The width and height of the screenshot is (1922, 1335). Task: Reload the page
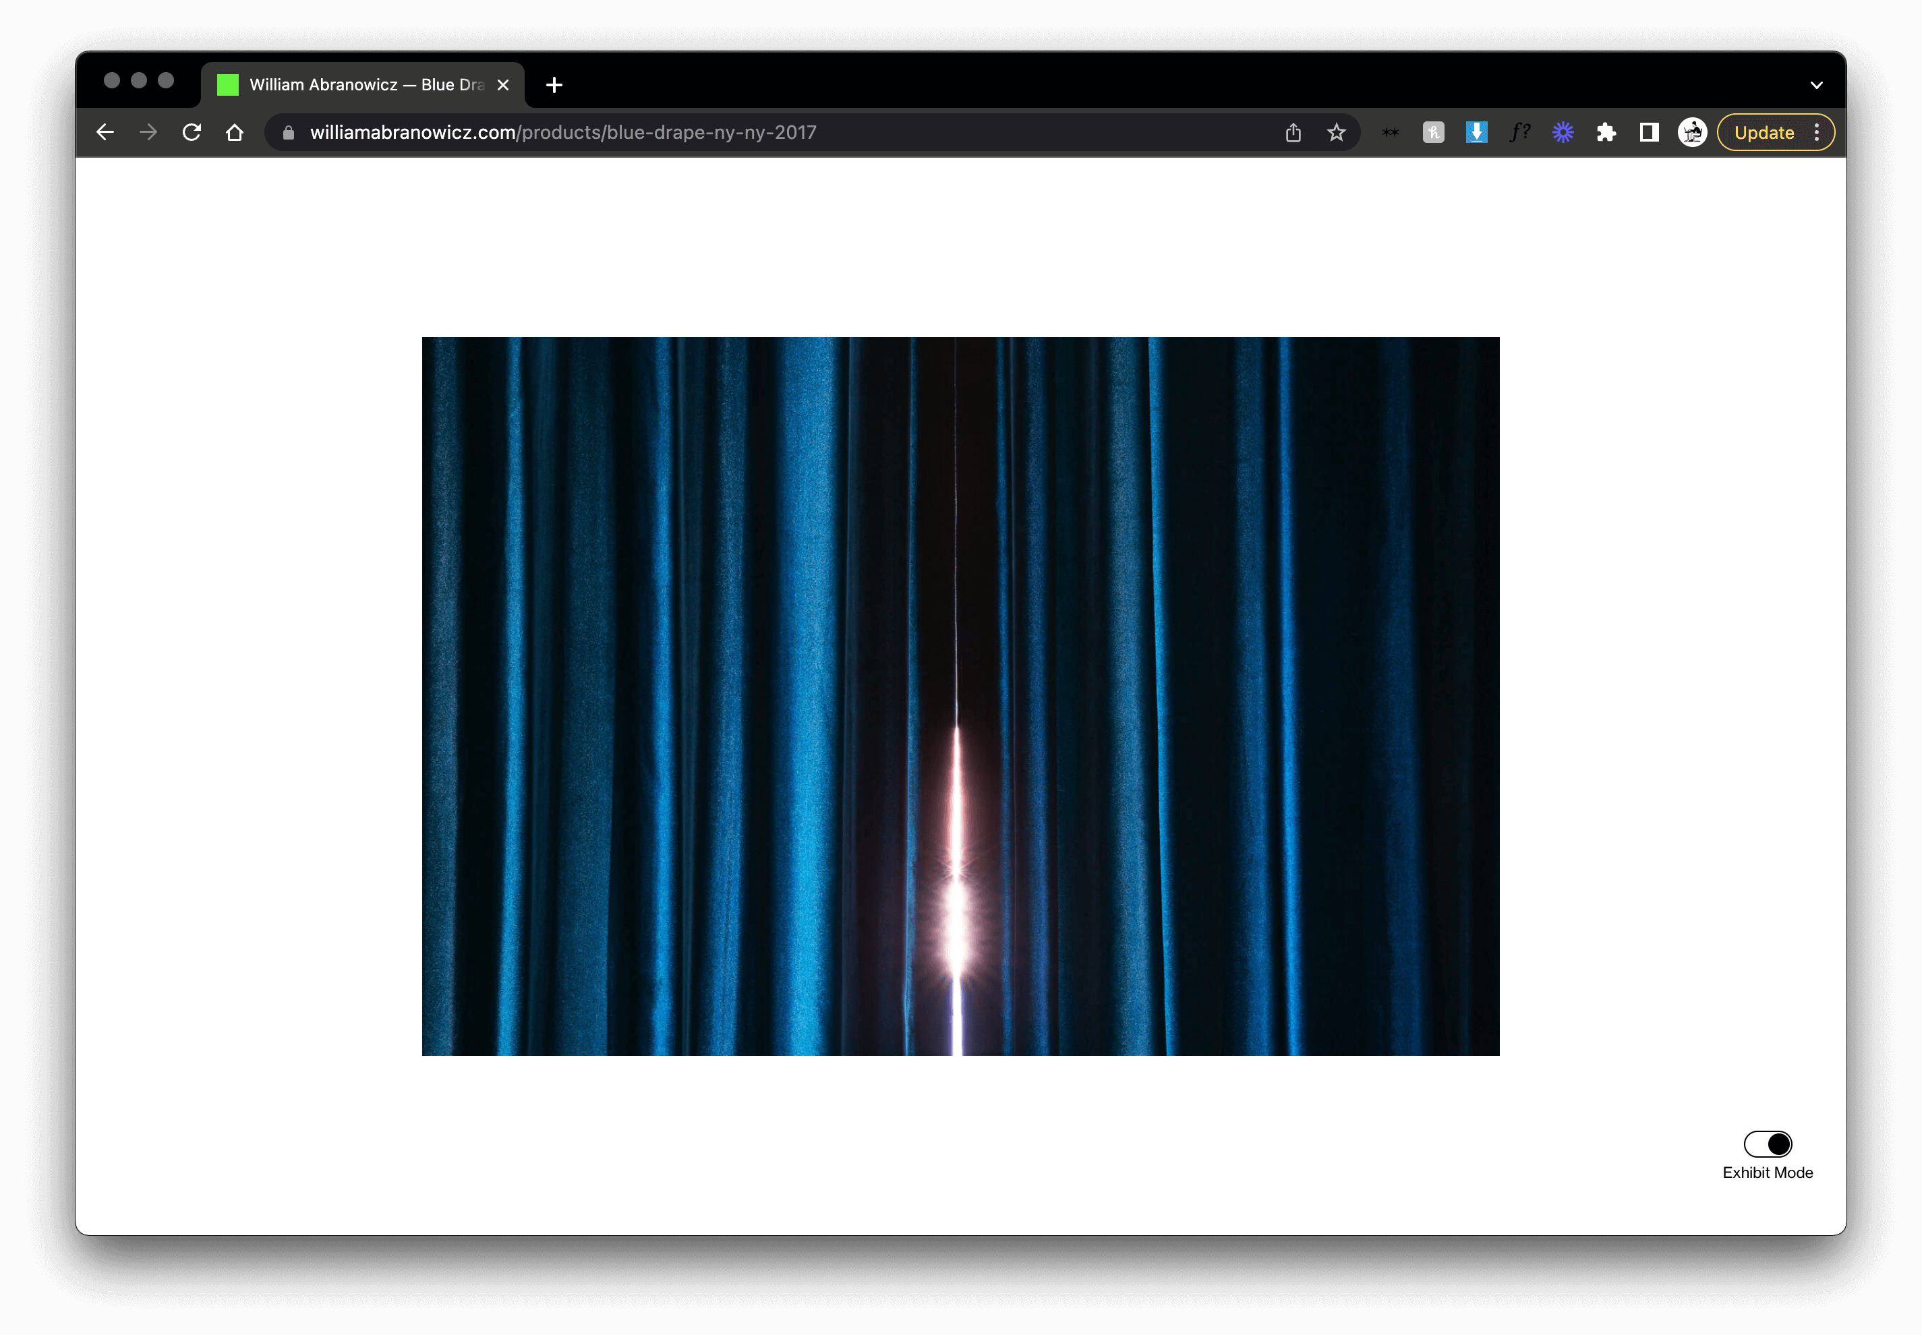tap(192, 132)
